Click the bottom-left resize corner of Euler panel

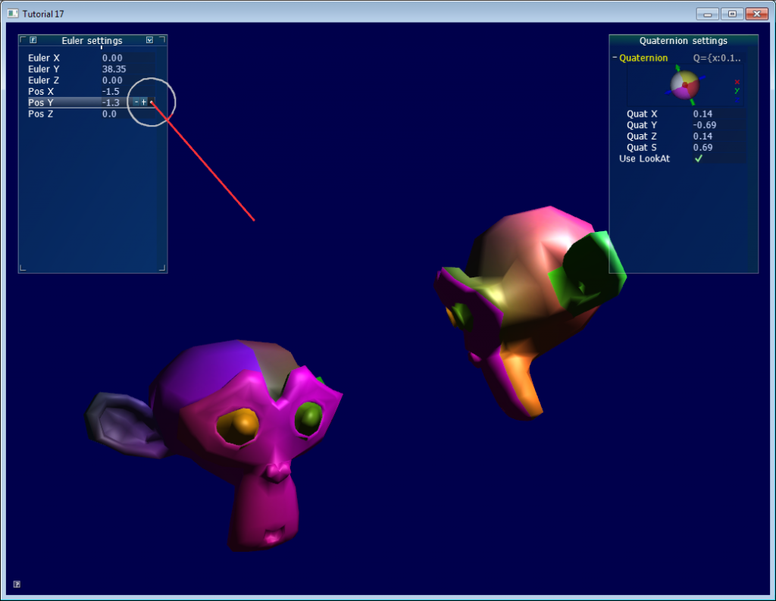pos(23,268)
